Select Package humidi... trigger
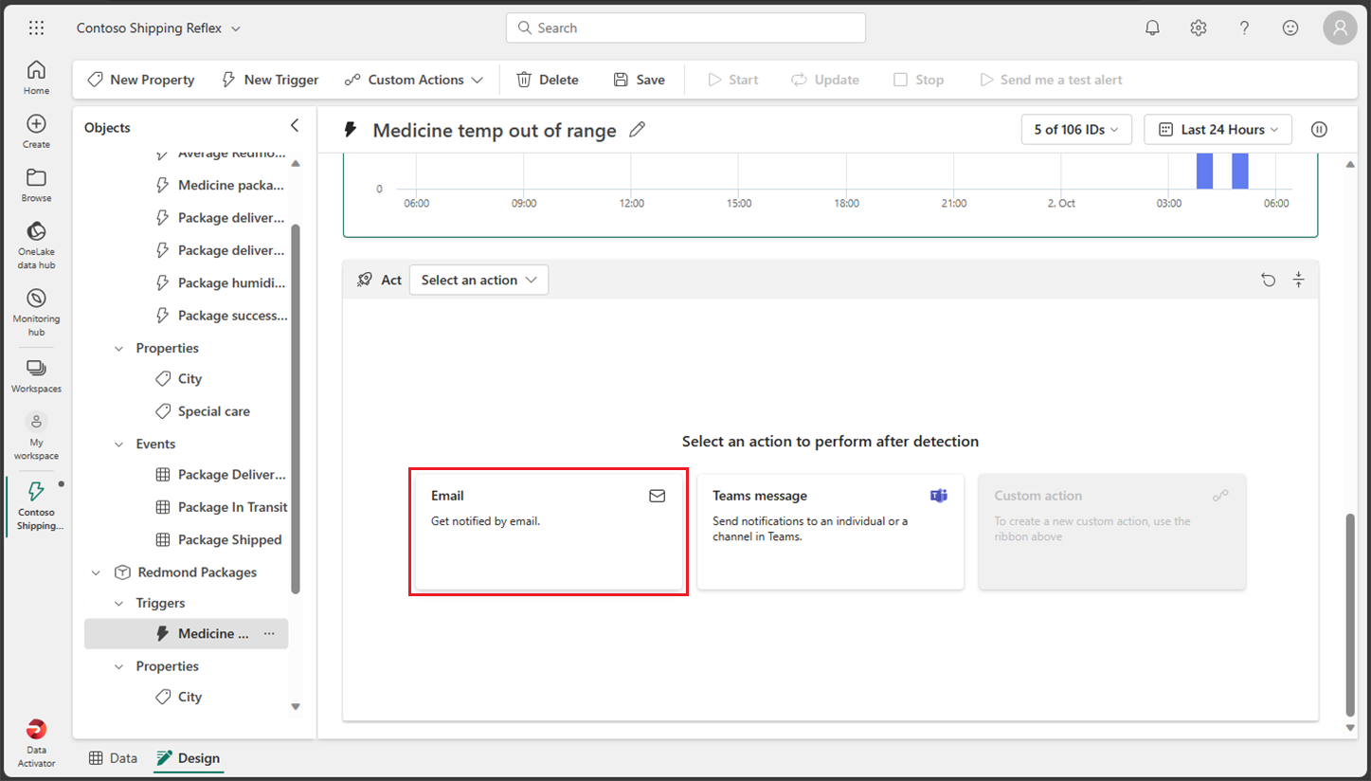The width and height of the screenshot is (1371, 781). 220,282
